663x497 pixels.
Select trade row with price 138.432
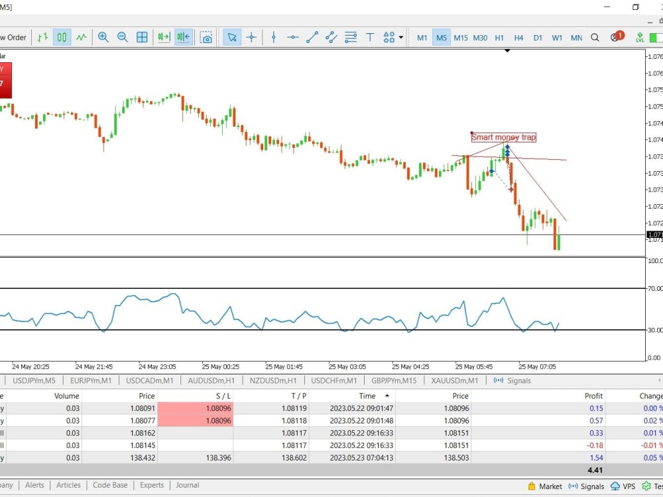[331, 458]
